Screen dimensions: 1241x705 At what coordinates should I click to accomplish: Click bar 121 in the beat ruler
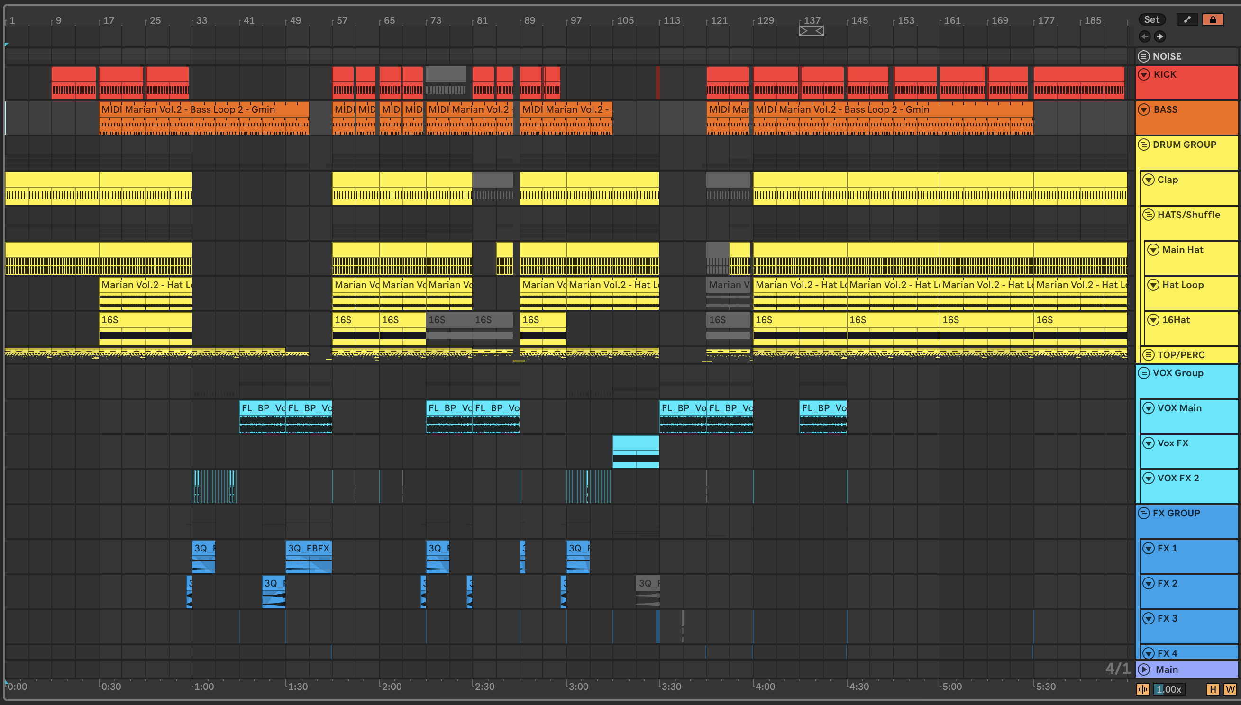coord(719,20)
